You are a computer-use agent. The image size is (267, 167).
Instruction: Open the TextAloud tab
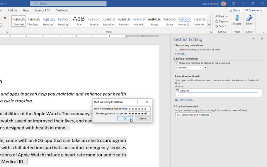click(x=62, y=10)
